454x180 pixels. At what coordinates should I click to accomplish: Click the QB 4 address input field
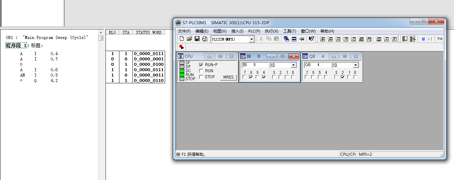click(317, 65)
